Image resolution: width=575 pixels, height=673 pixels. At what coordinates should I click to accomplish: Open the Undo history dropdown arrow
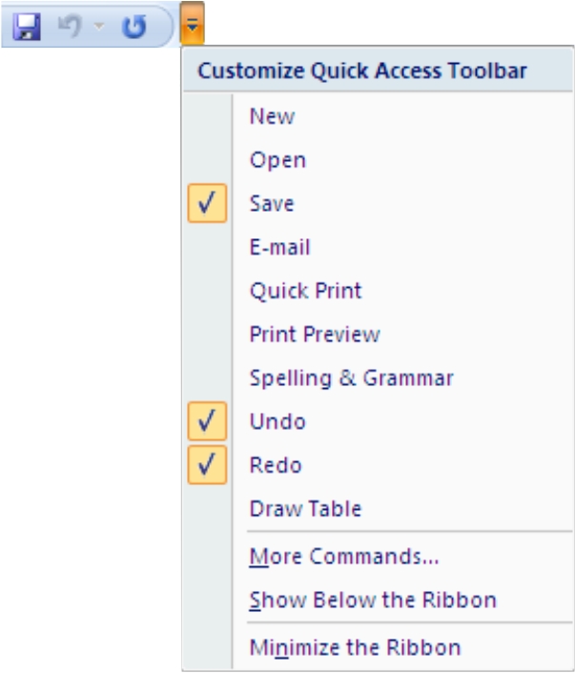96,28
